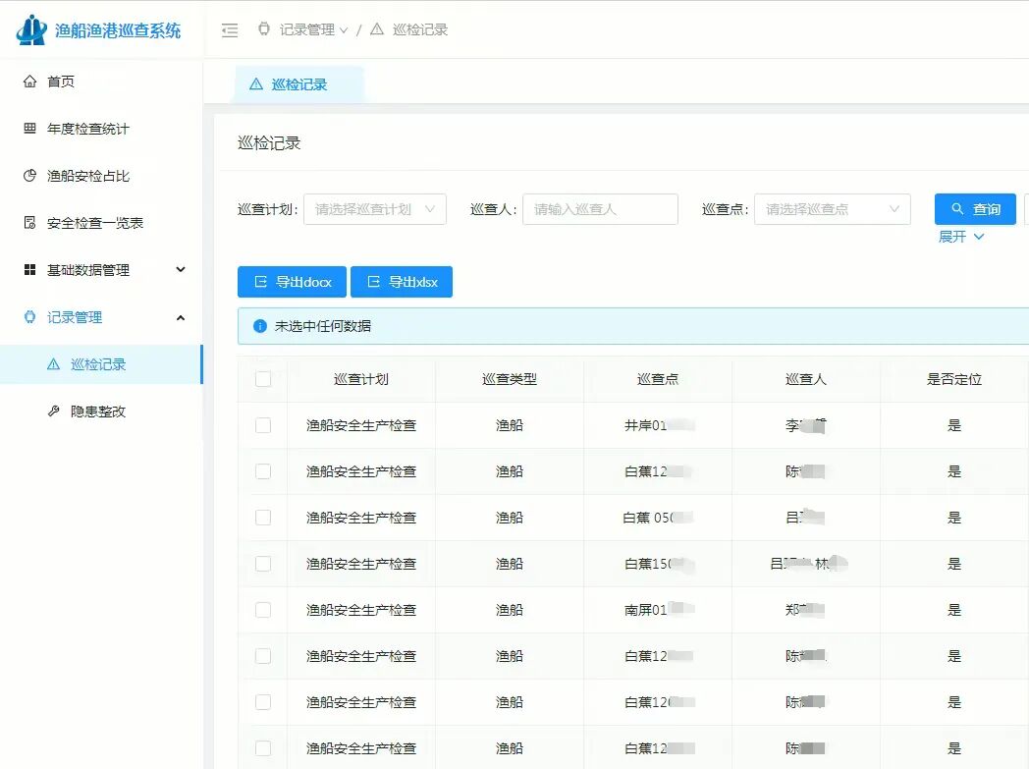Click the 巡查人 input field
The image size is (1029, 769).
[600, 209]
